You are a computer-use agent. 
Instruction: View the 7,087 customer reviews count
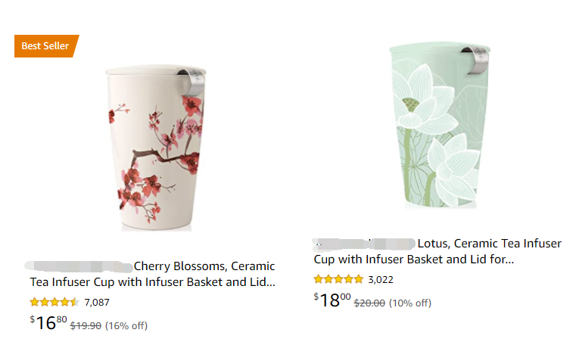97,303
